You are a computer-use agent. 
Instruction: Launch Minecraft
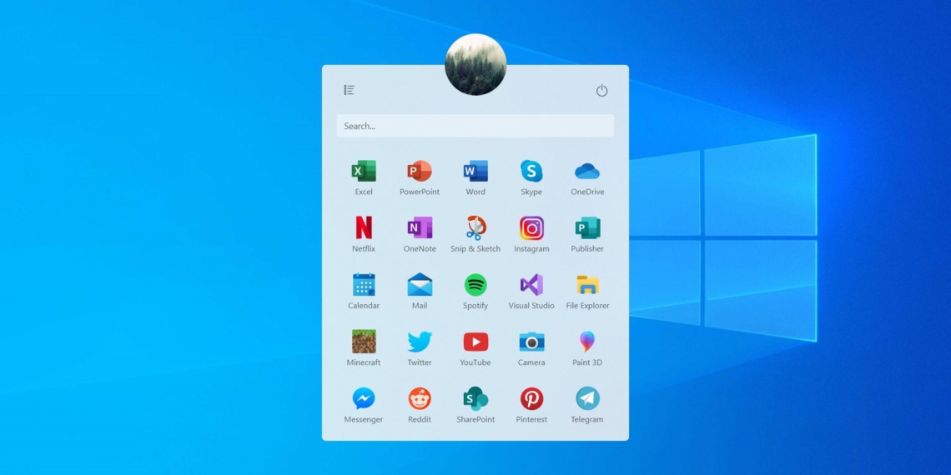(364, 342)
